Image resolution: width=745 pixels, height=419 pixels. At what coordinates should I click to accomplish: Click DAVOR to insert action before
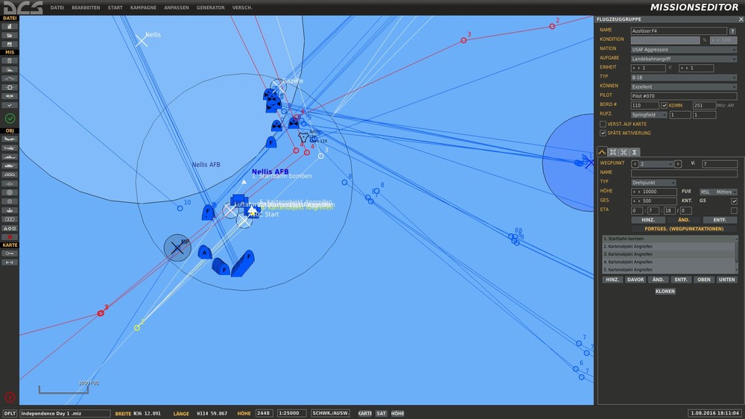pyautogui.click(x=635, y=280)
